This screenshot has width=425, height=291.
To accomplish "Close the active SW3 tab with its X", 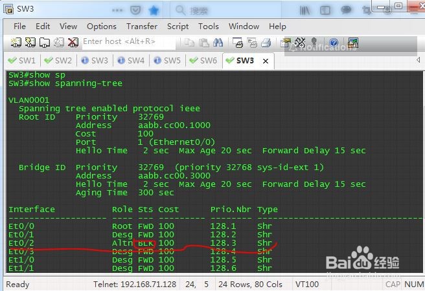I will (266, 61).
